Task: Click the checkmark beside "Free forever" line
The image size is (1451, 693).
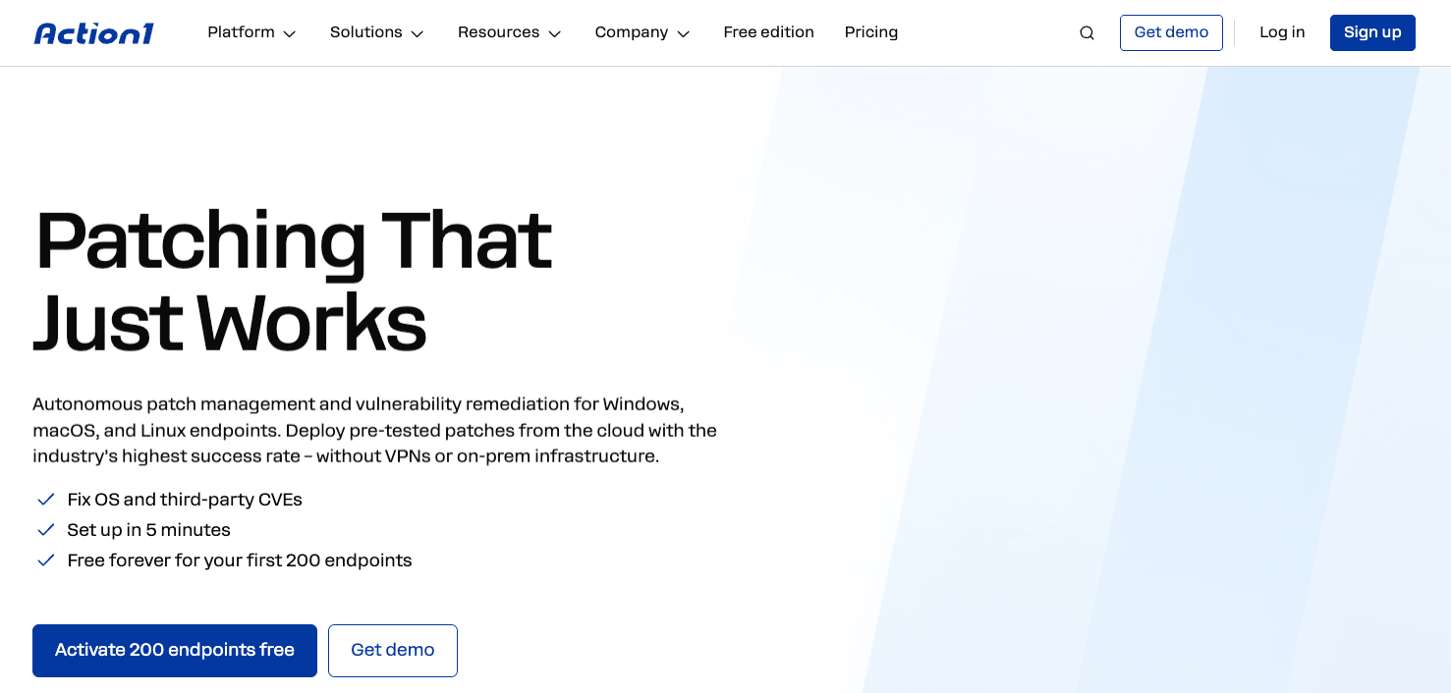Action: (45, 560)
